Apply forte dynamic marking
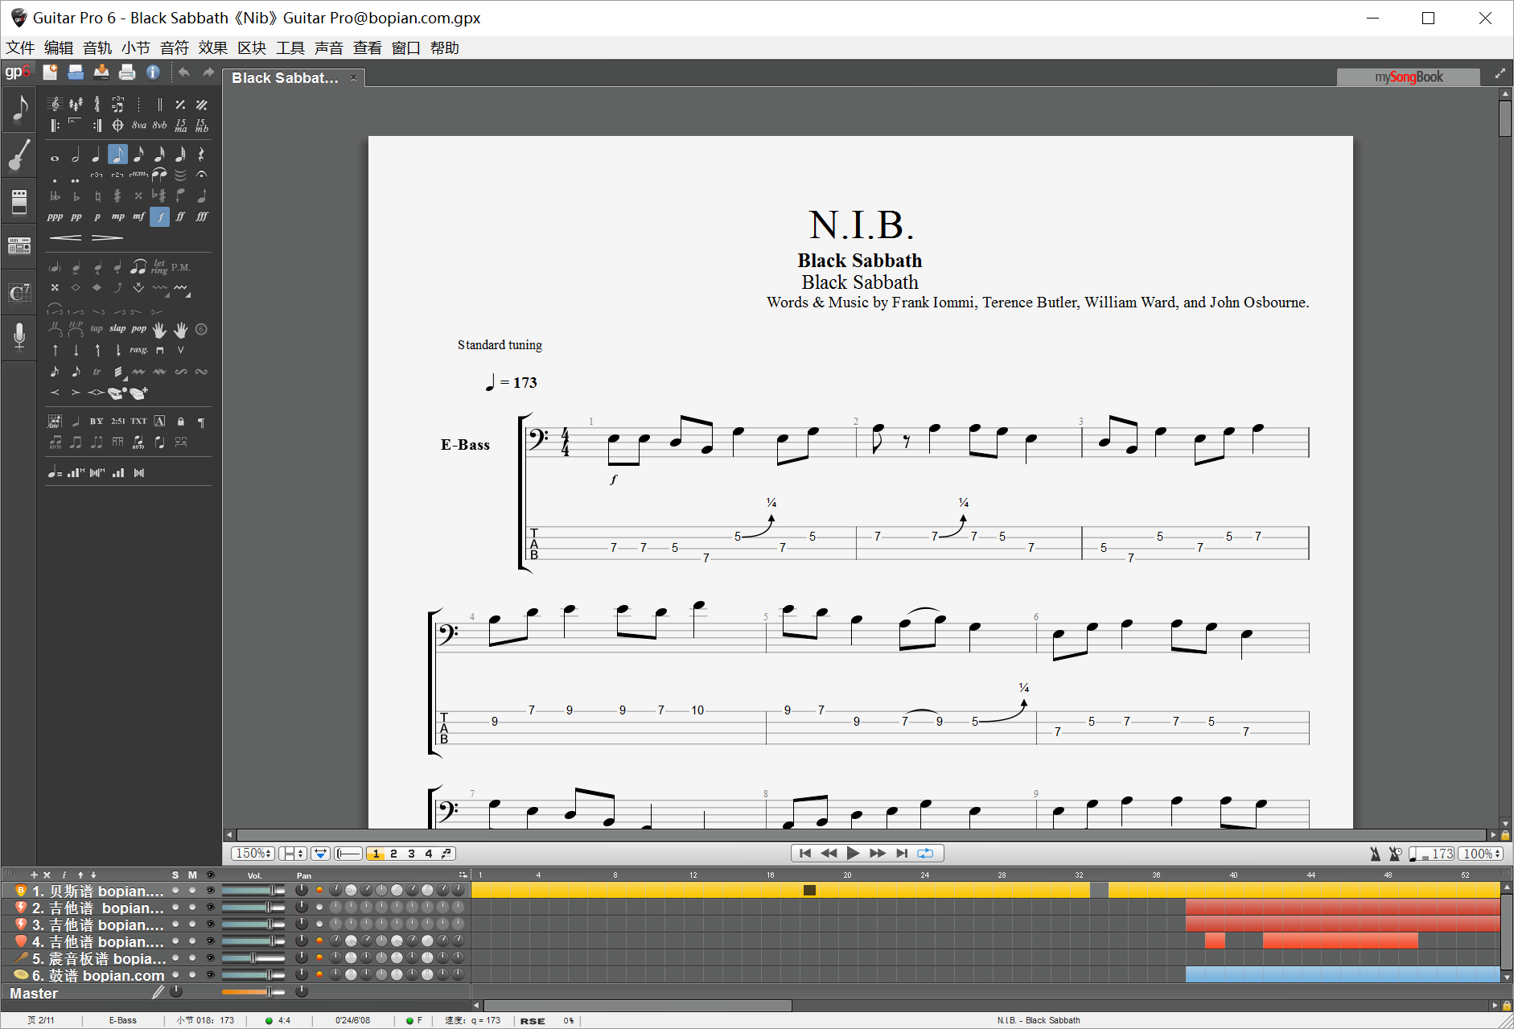The image size is (1514, 1029). [x=160, y=216]
